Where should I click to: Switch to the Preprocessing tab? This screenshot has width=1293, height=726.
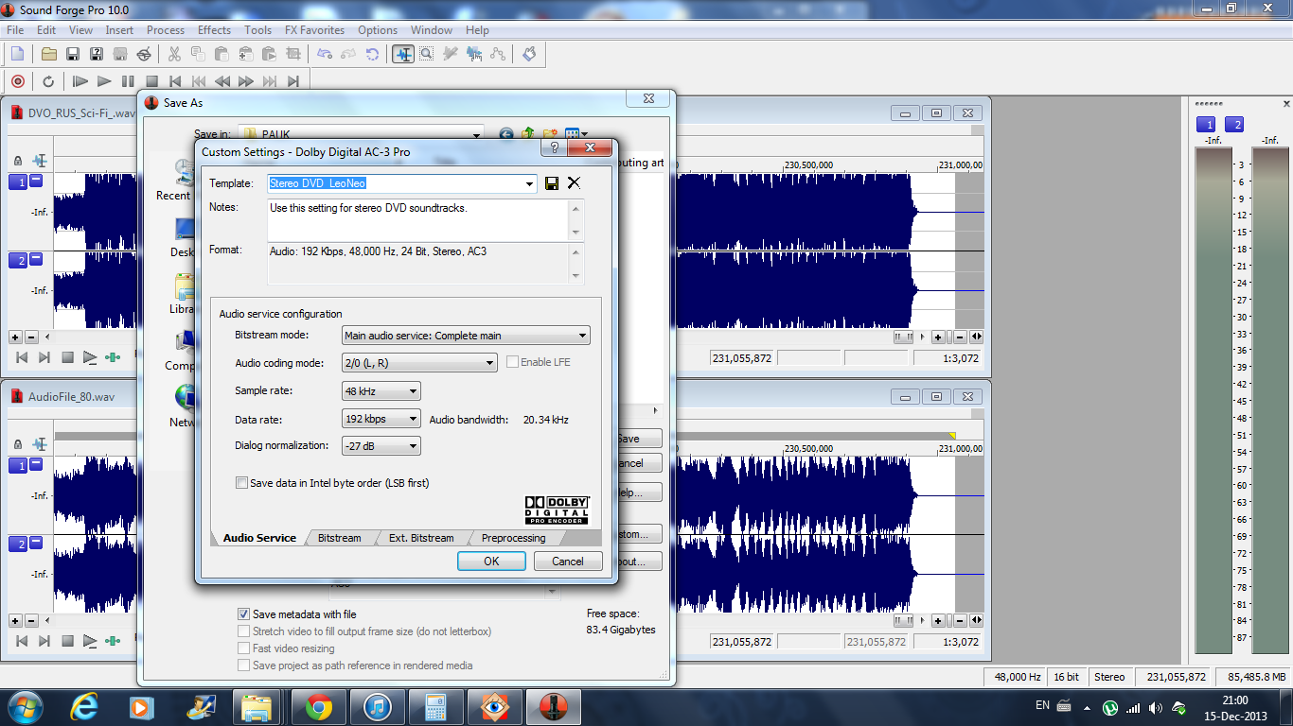click(513, 538)
